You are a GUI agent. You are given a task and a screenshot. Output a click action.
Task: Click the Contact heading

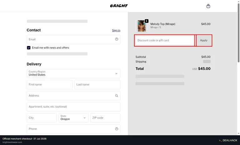pyautogui.click(x=34, y=30)
